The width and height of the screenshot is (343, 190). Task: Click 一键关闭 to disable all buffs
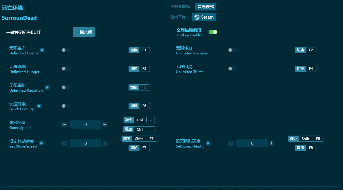[x=84, y=32]
